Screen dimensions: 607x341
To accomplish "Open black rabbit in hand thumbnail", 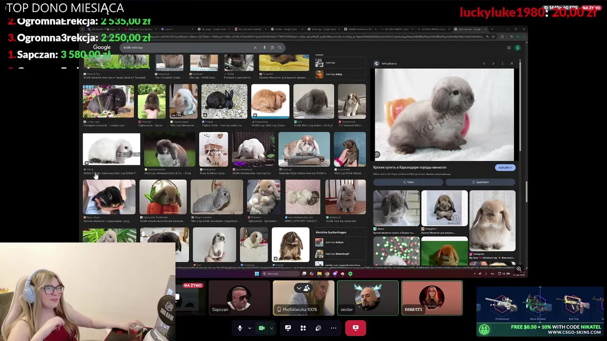I will (109, 197).
